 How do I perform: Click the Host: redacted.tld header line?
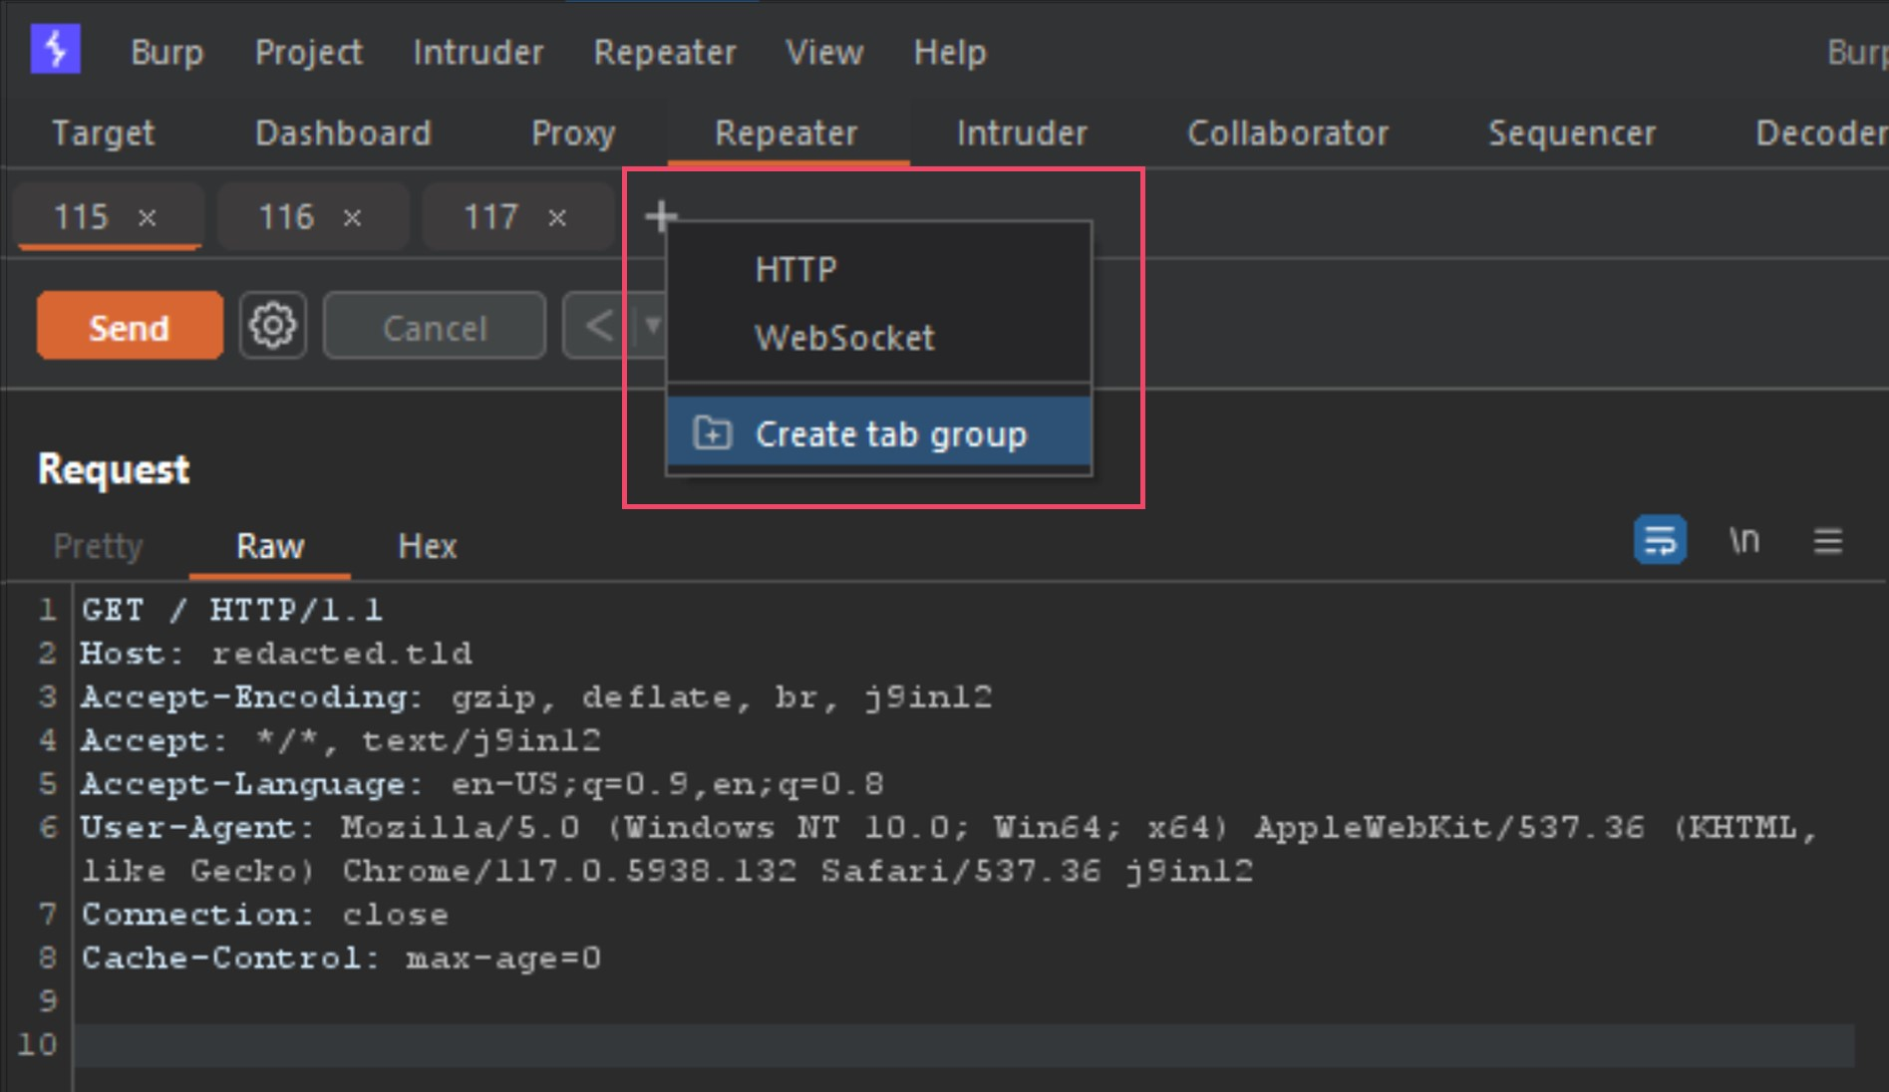tap(276, 654)
